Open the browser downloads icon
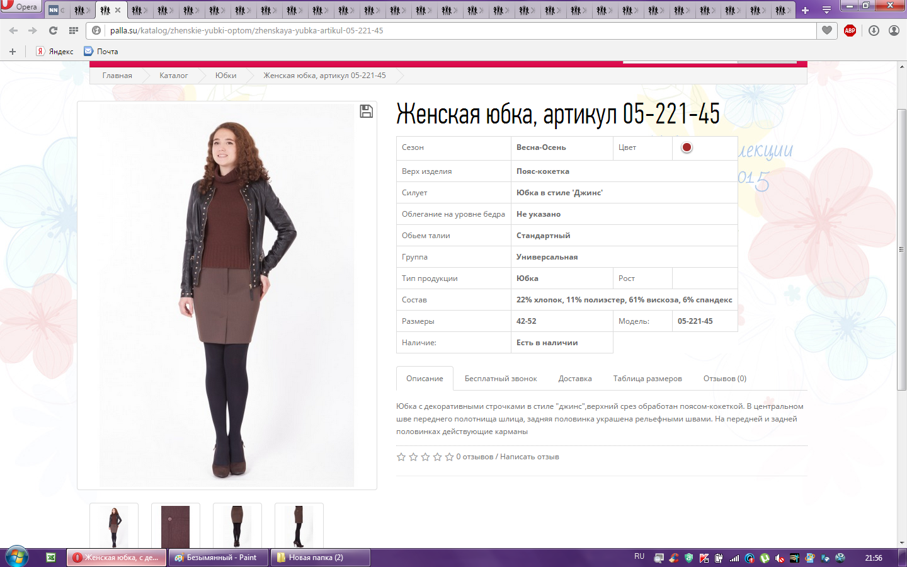907x567 pixels. (874, 30)
